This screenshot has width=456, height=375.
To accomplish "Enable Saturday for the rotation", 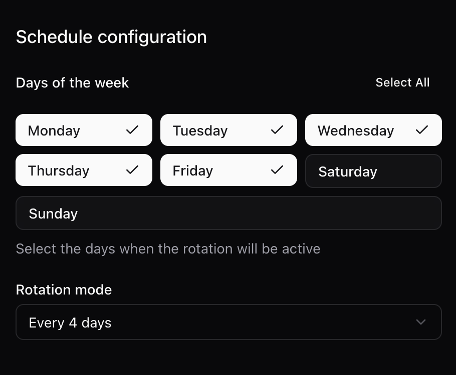I will (x=373, y=171).
